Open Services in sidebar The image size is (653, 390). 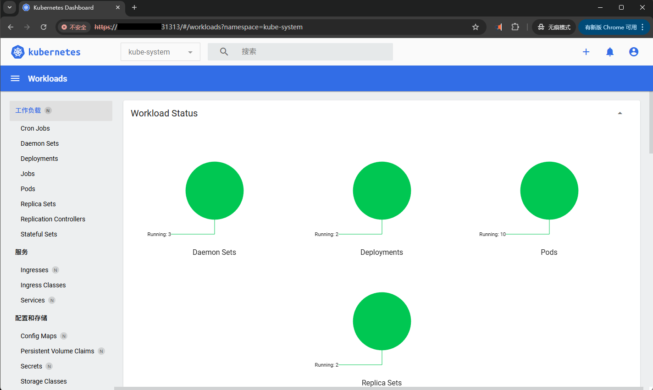(33, 300)
